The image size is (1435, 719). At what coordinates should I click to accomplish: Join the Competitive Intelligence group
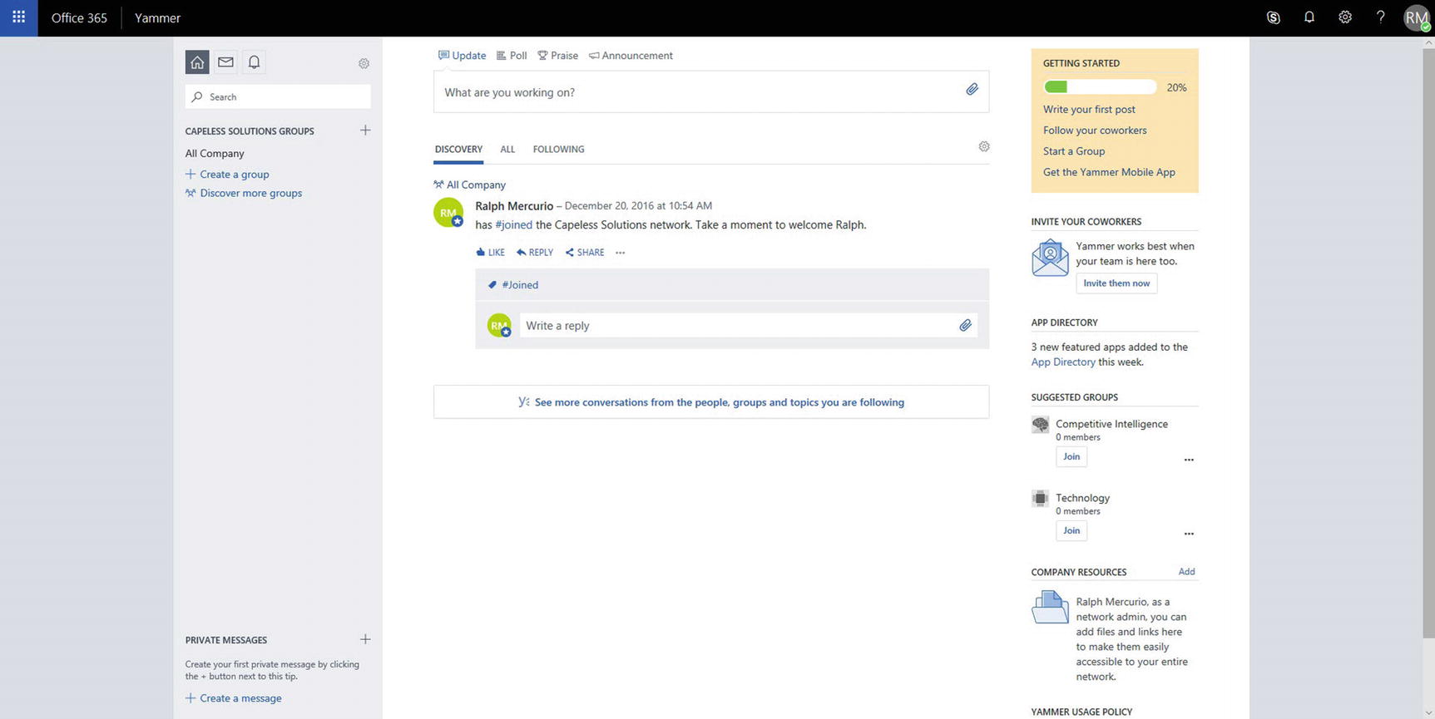tap(1071, 456)
